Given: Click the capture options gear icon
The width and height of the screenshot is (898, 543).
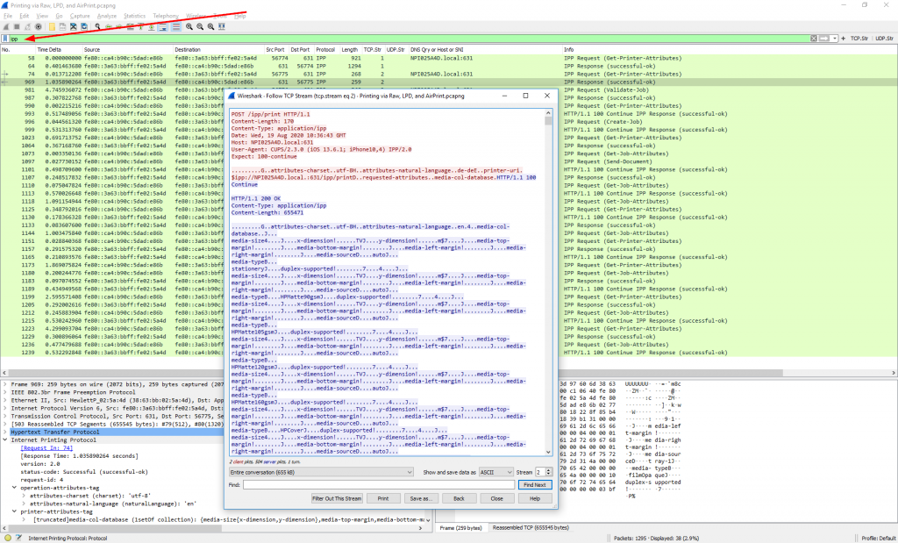Looking at the screenshot, I should pyautogui.click(x=39, y=26).
